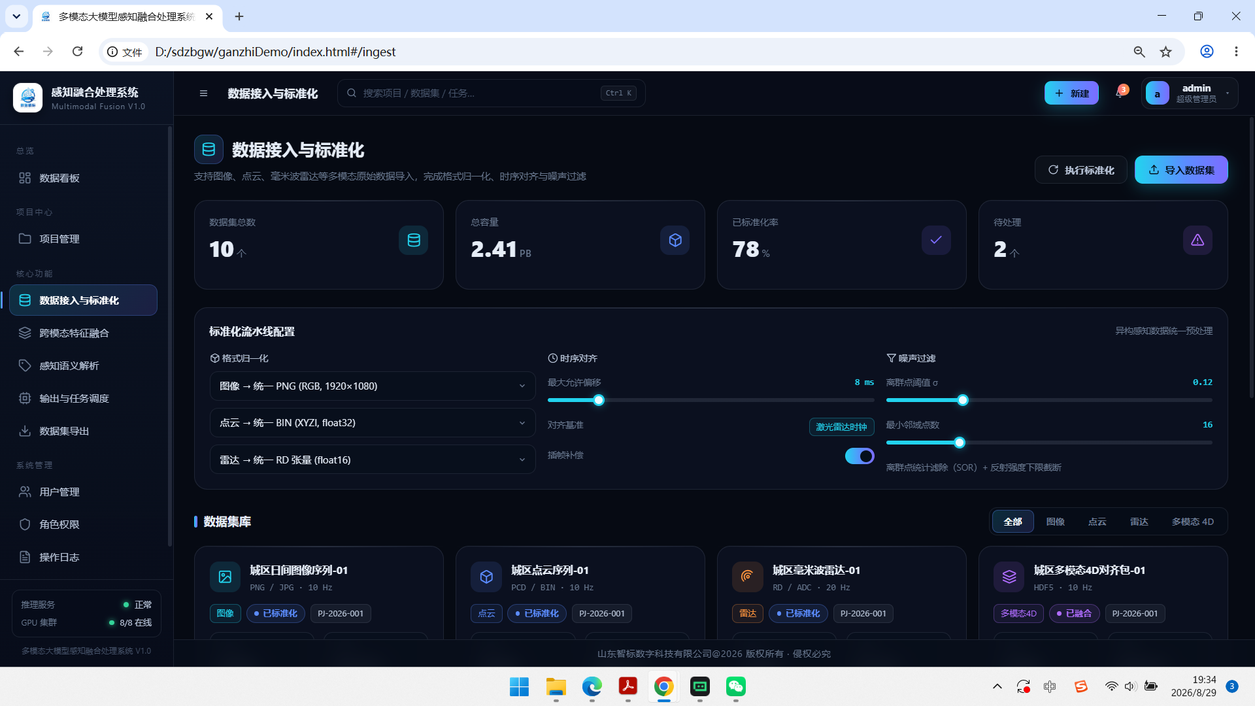Open 数据集导出 in sidebar
1255x706 pixels.
[x=83, y=431]
